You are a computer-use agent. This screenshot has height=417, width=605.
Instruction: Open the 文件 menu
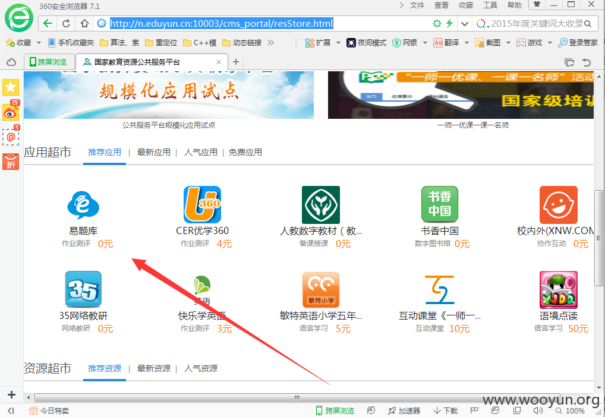[417, 5]
